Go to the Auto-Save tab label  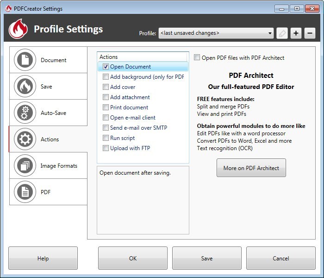pos(54,113)
